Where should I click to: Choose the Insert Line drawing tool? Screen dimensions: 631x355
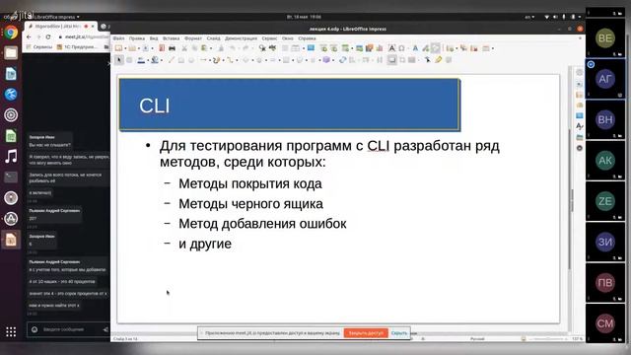point(172,60)
